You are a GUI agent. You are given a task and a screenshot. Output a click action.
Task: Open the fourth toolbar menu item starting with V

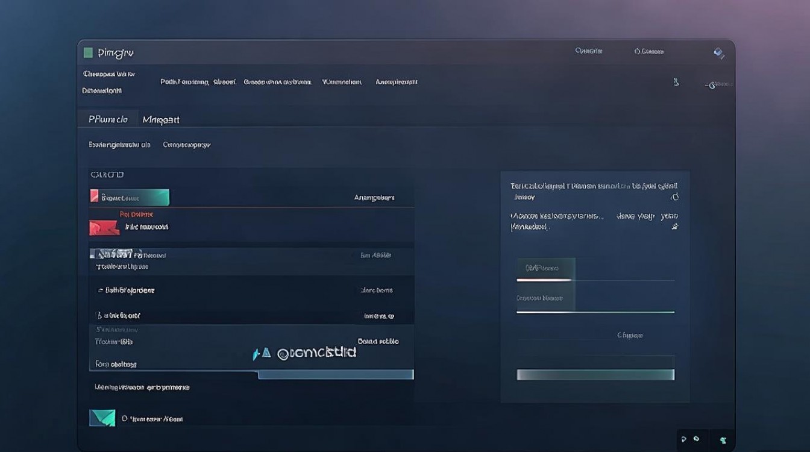[342, 82]
